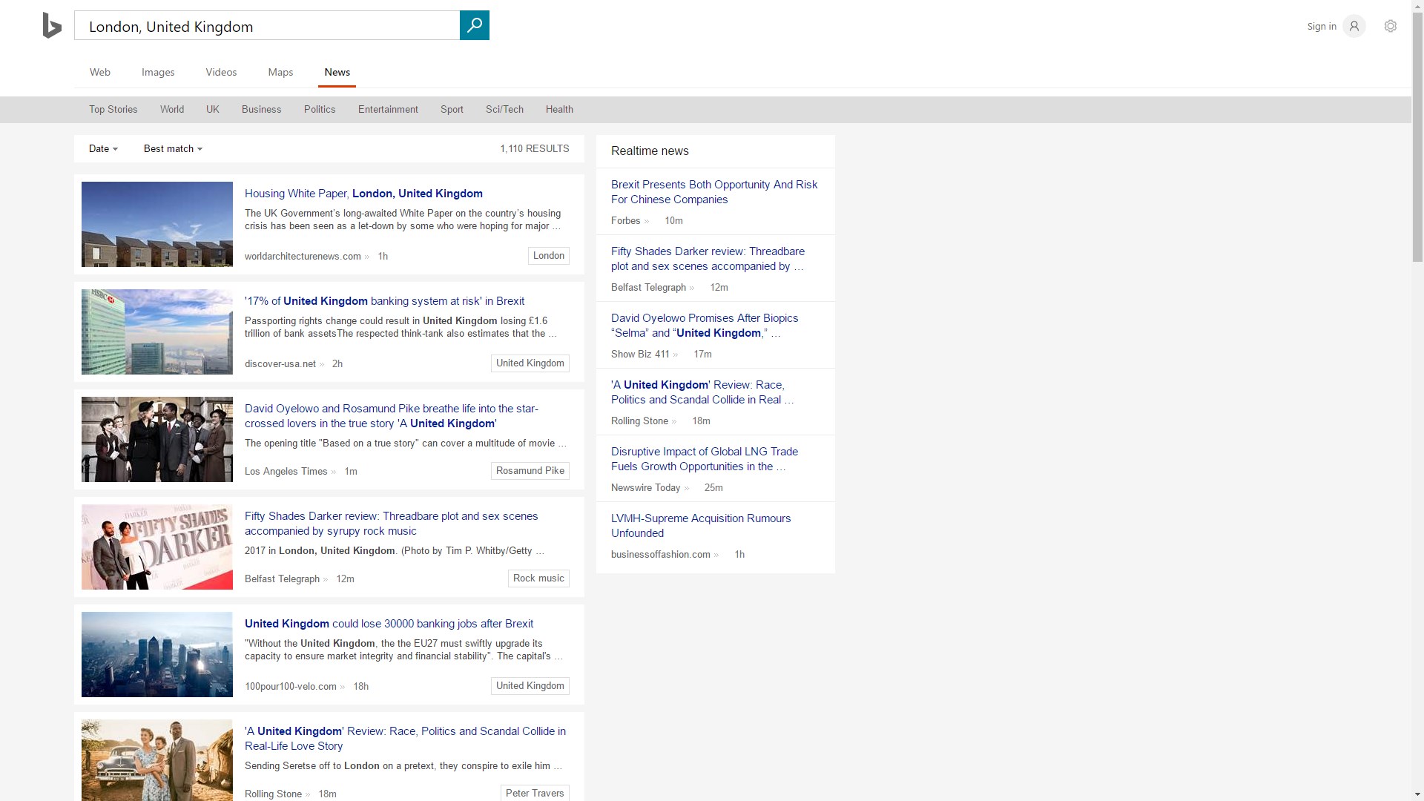Click the Rosamund Pike topic tag

click(530, 471)
